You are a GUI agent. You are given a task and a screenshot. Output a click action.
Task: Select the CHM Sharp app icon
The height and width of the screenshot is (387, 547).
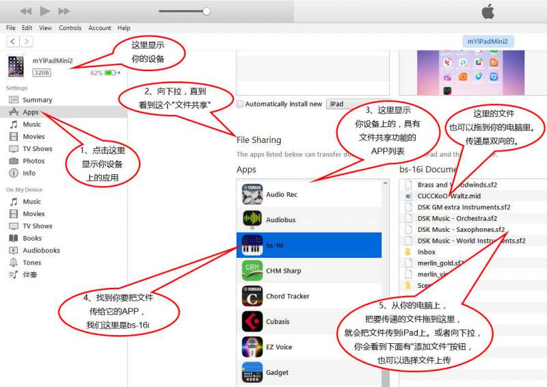252,271
